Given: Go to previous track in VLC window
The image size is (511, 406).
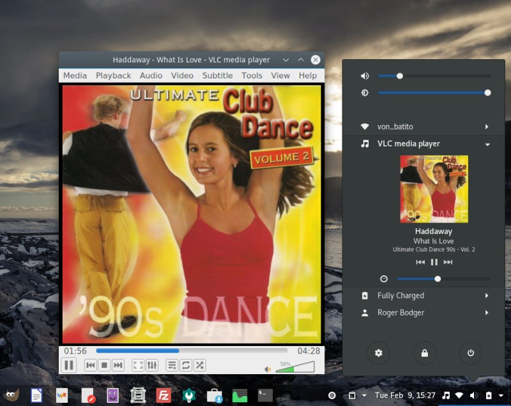Looking at the screenshot, I should (91, 365).
